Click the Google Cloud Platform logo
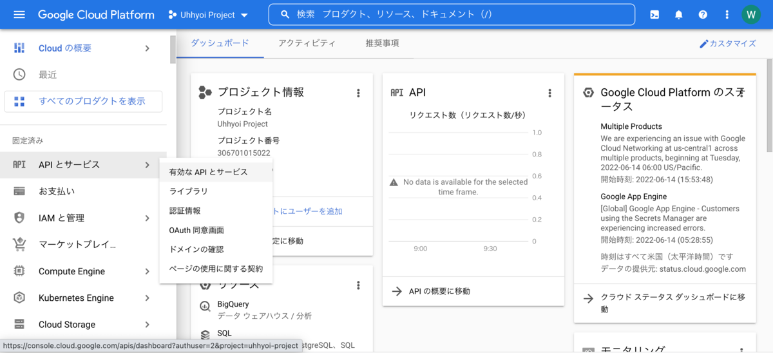The width and height of the screenshot is (773, 353). pos(96,14)
